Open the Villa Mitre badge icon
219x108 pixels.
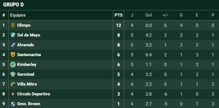pos(13,84)
